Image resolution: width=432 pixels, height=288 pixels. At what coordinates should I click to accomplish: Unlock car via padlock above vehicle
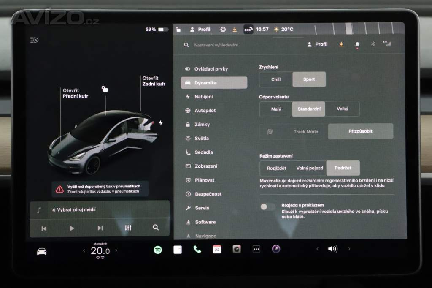coord(105,89)
